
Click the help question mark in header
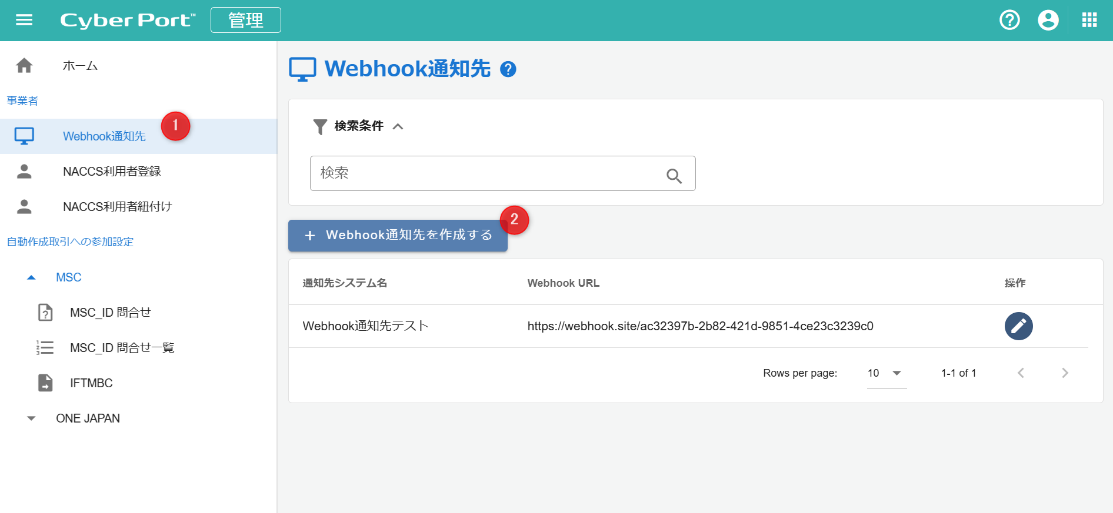(x=1009, y=21)
